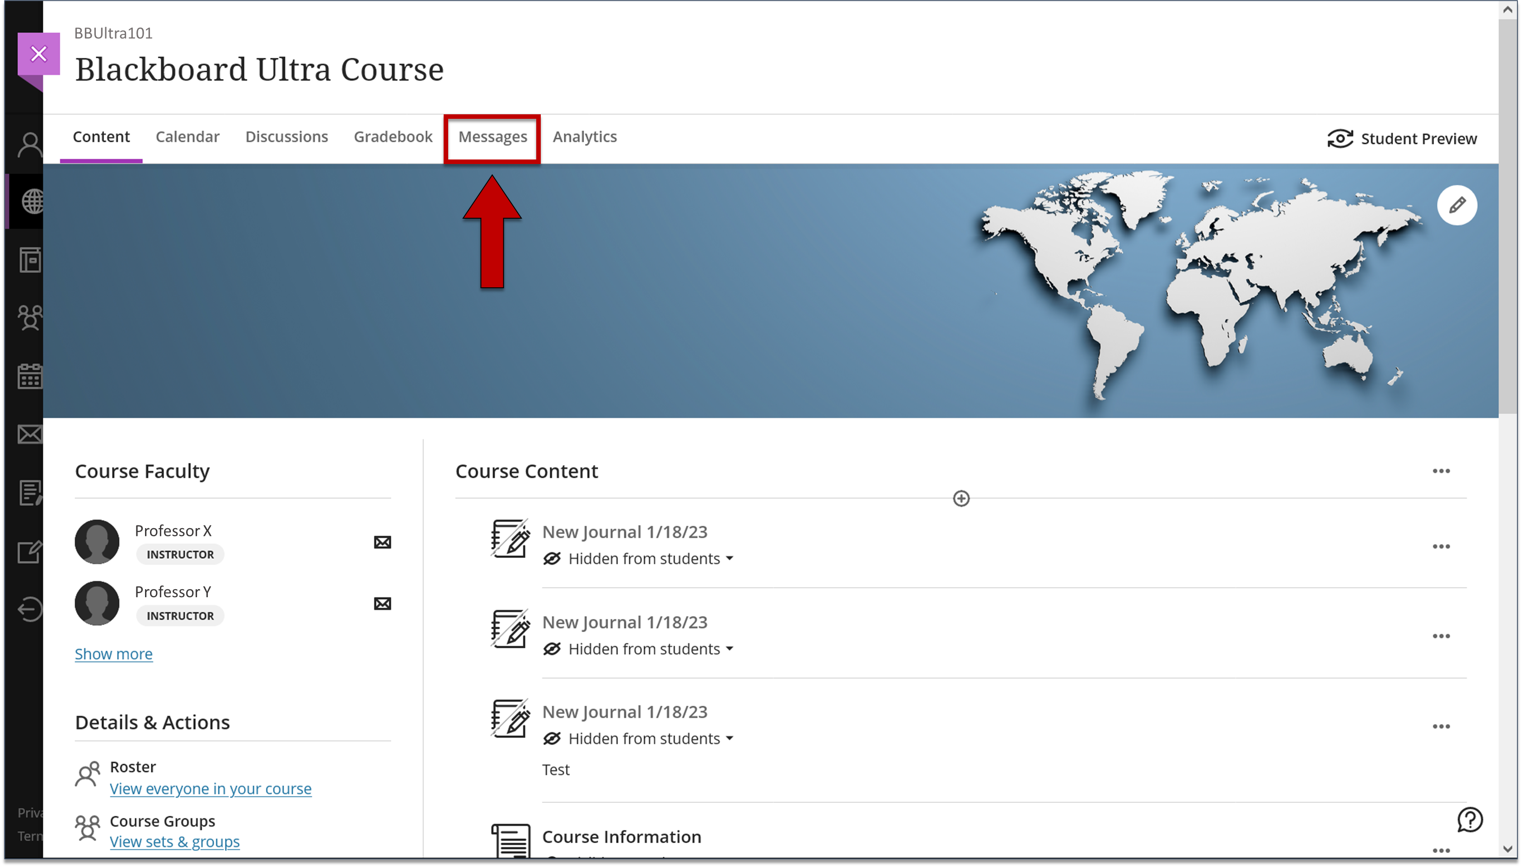Expand the first journal item options menu
Screen dimensions: 1522x867
[x=1442, y=546]
